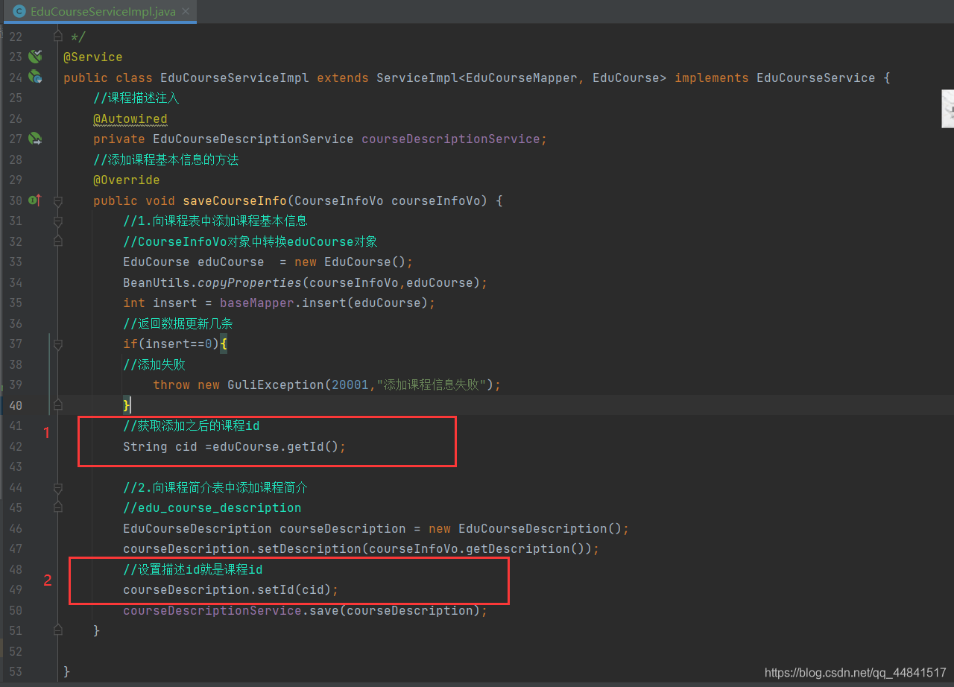The height and width of the screenshot is (687, 954).
Task: Click the method fold end marker on line 51
Action: click(x=57, y=631)
